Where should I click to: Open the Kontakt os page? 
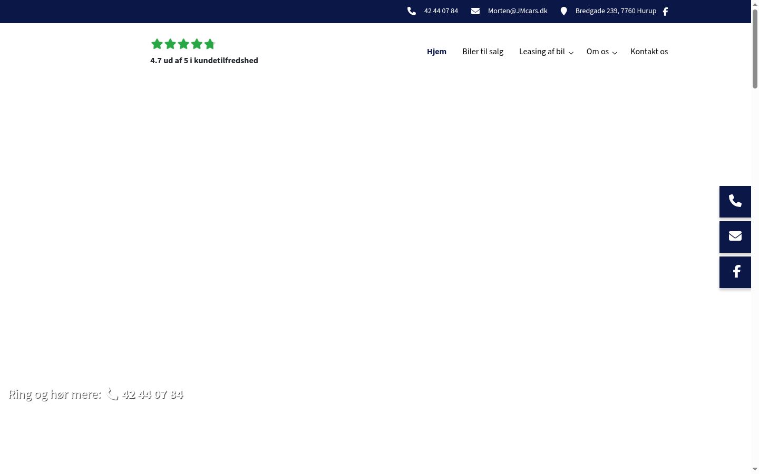[649, 52]
